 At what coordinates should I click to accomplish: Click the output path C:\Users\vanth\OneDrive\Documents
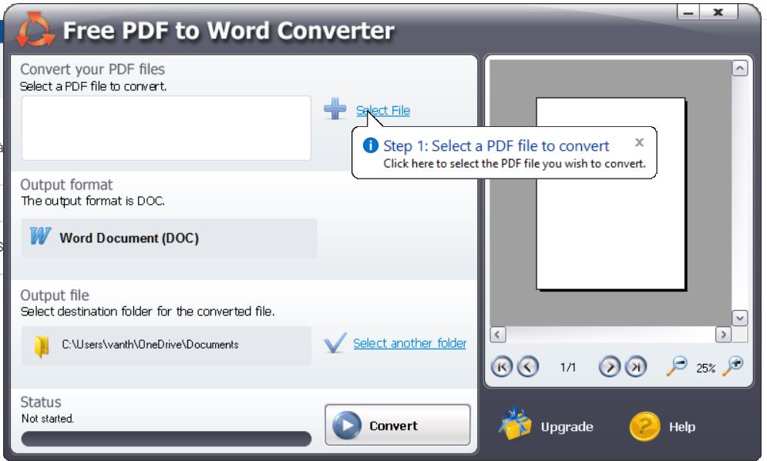150,345
